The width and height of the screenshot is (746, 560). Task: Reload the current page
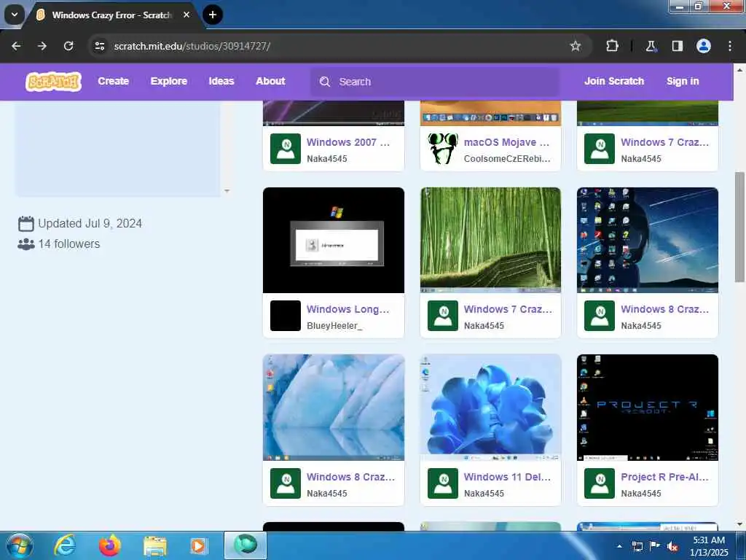pos(68,46)
